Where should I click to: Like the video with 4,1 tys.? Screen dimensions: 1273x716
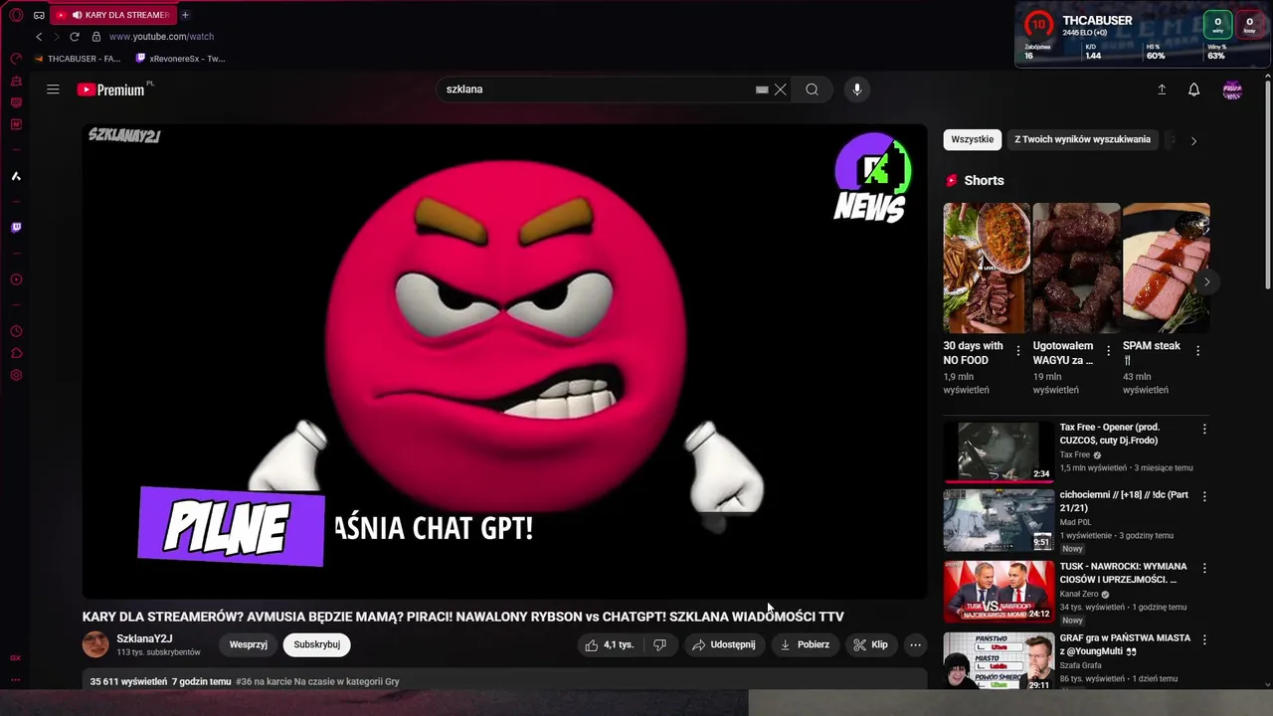609,644
